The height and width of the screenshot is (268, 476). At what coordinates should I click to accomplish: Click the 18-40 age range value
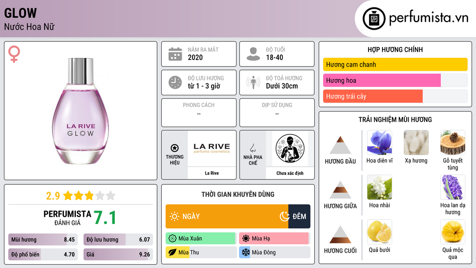coord(274,58)
